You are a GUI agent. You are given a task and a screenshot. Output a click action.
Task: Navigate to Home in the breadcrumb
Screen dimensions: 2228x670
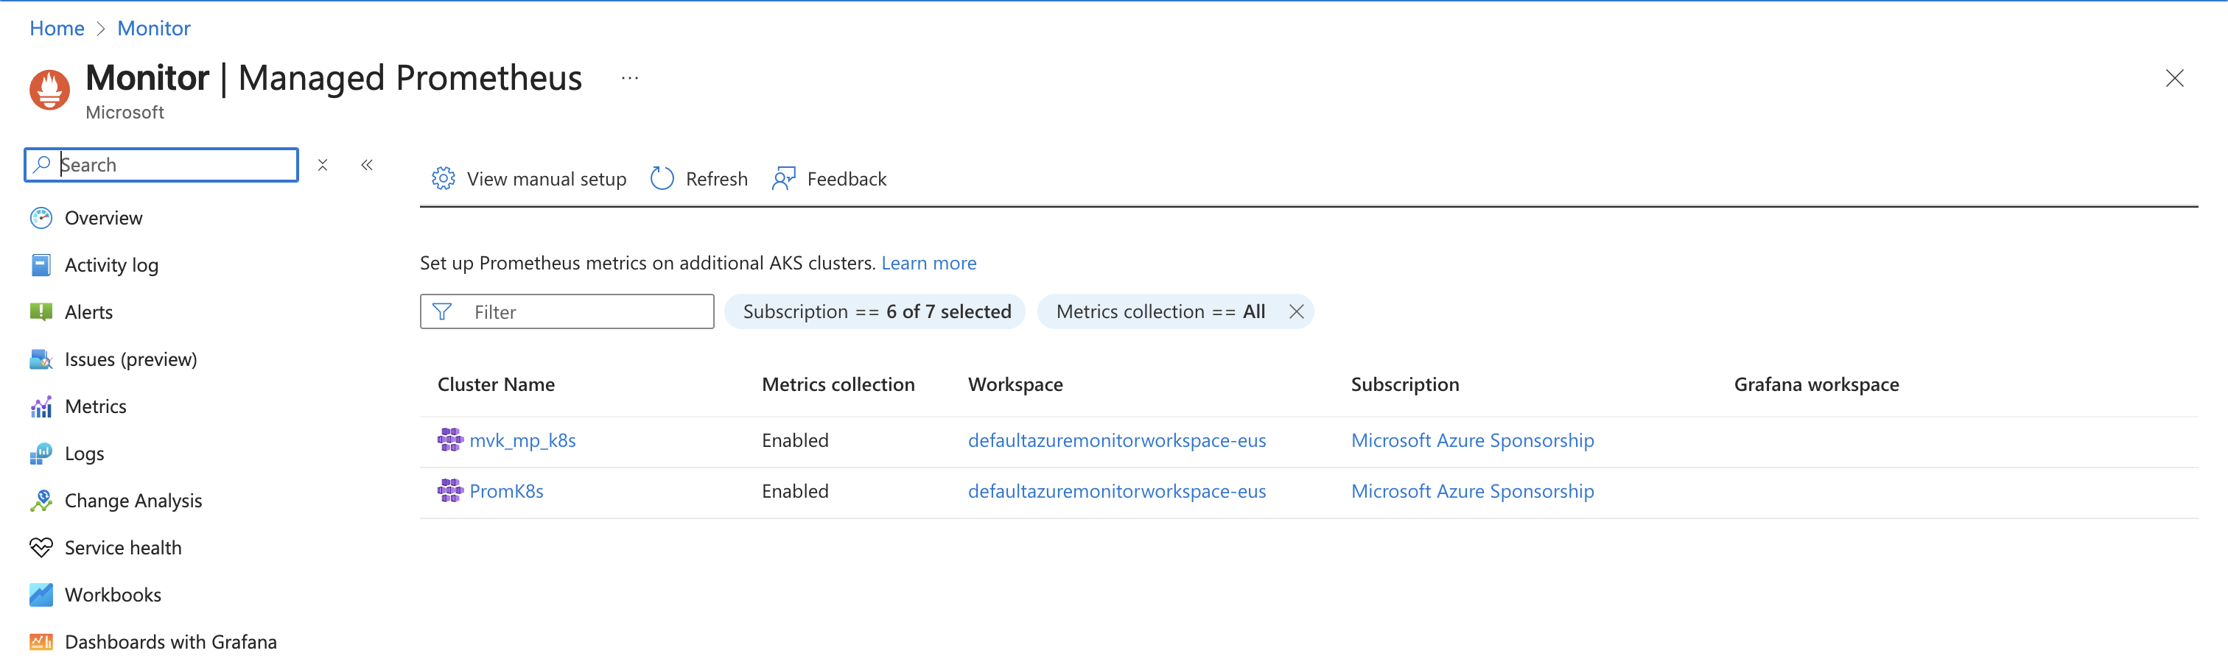57,29
